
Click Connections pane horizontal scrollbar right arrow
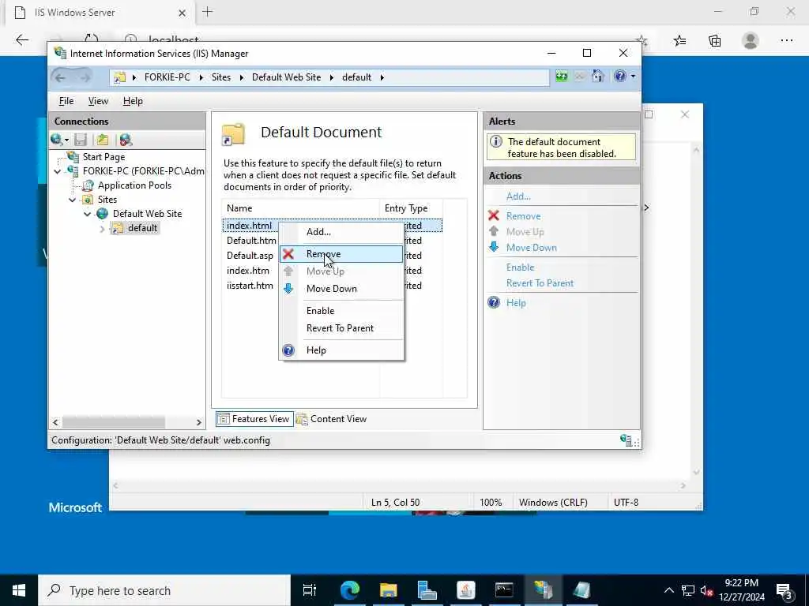coord(198,423)
